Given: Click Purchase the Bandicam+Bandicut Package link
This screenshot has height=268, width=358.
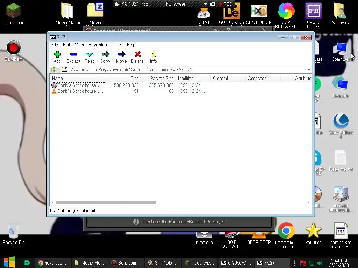Looking at the screenshot, I should tap(184, 222).
